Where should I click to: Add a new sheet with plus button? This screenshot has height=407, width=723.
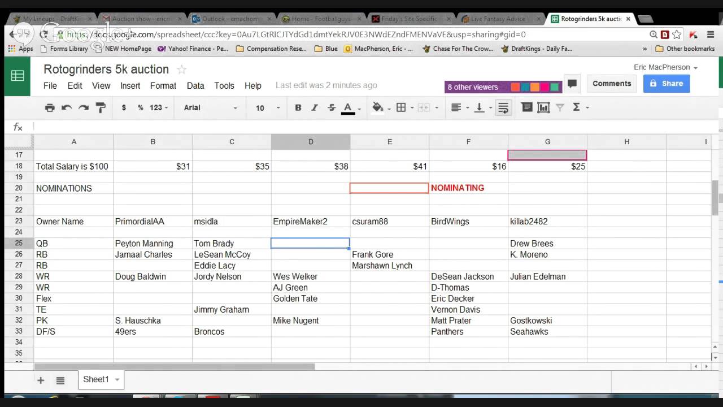(41, 380)
